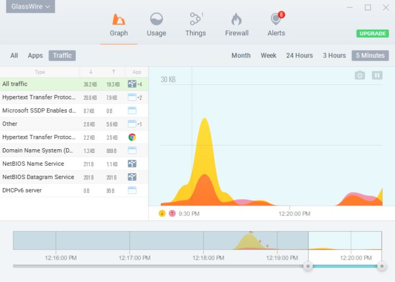Screen dimensions: 395x282
Task: Open the Things tab
Action: click(x=196, y=25)
